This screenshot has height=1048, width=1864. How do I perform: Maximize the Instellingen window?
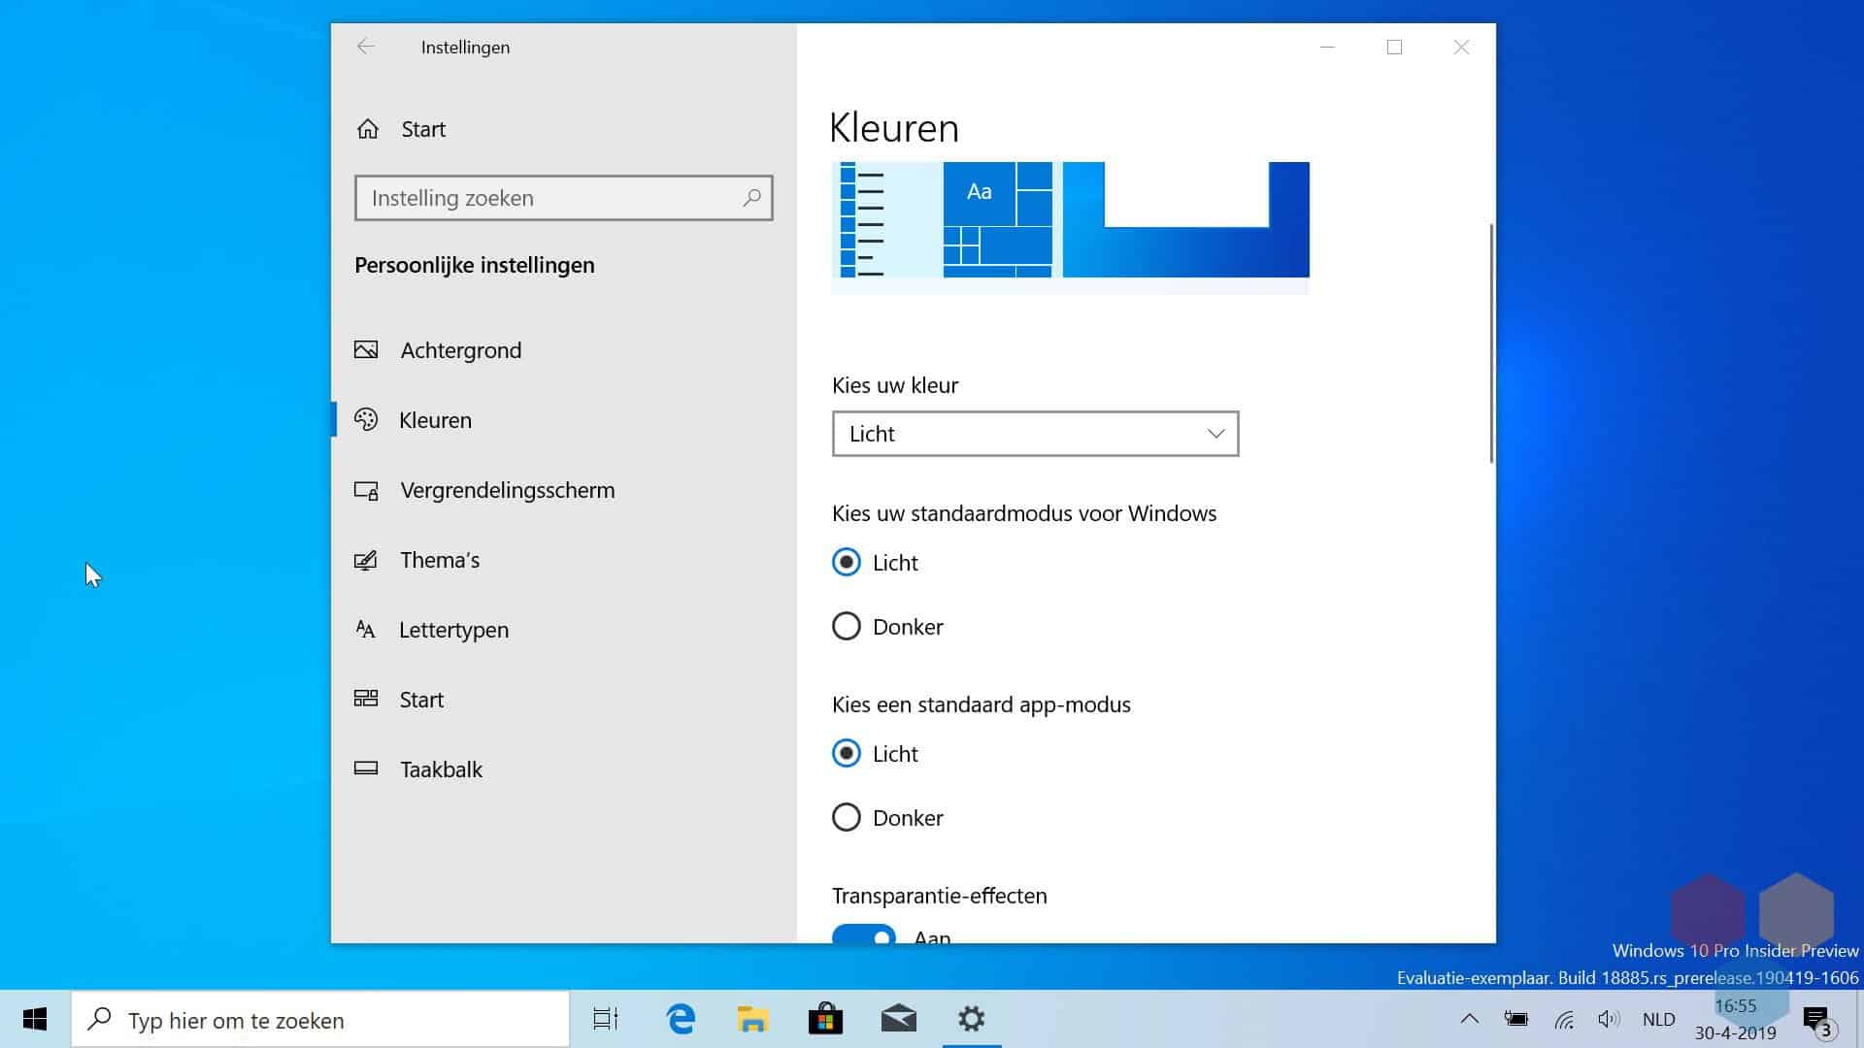pos(1394,47)
